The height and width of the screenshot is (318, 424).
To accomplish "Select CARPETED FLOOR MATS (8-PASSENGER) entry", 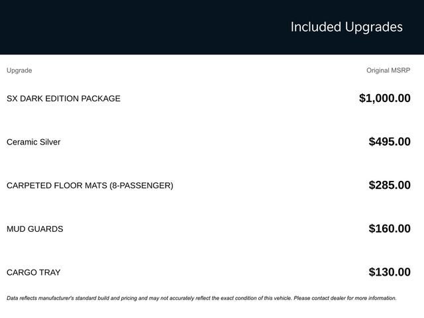I will 89,185.
